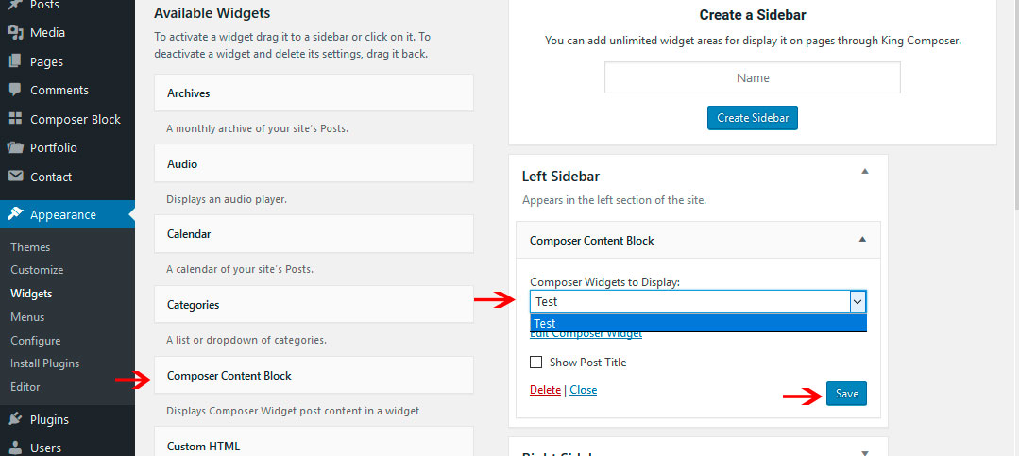Screen dimensions: 1019x456
Task: Collapse the Left Sidebar panel arrow
Action: click(x=863, y=172)
